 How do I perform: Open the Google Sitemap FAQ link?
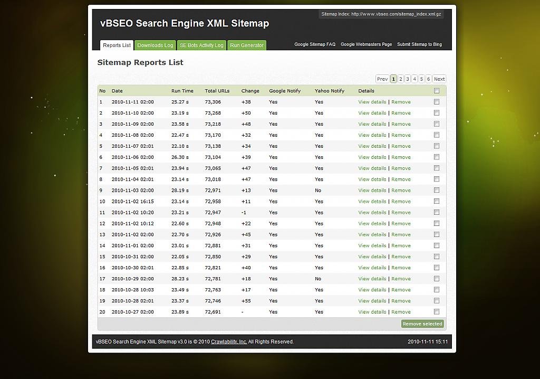315,45
